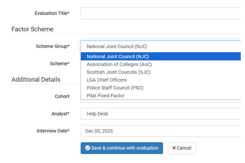Screen dimensions: 245x163
Task: Select Scottish Joint Councils (SJC) from list
Action: 118,72
